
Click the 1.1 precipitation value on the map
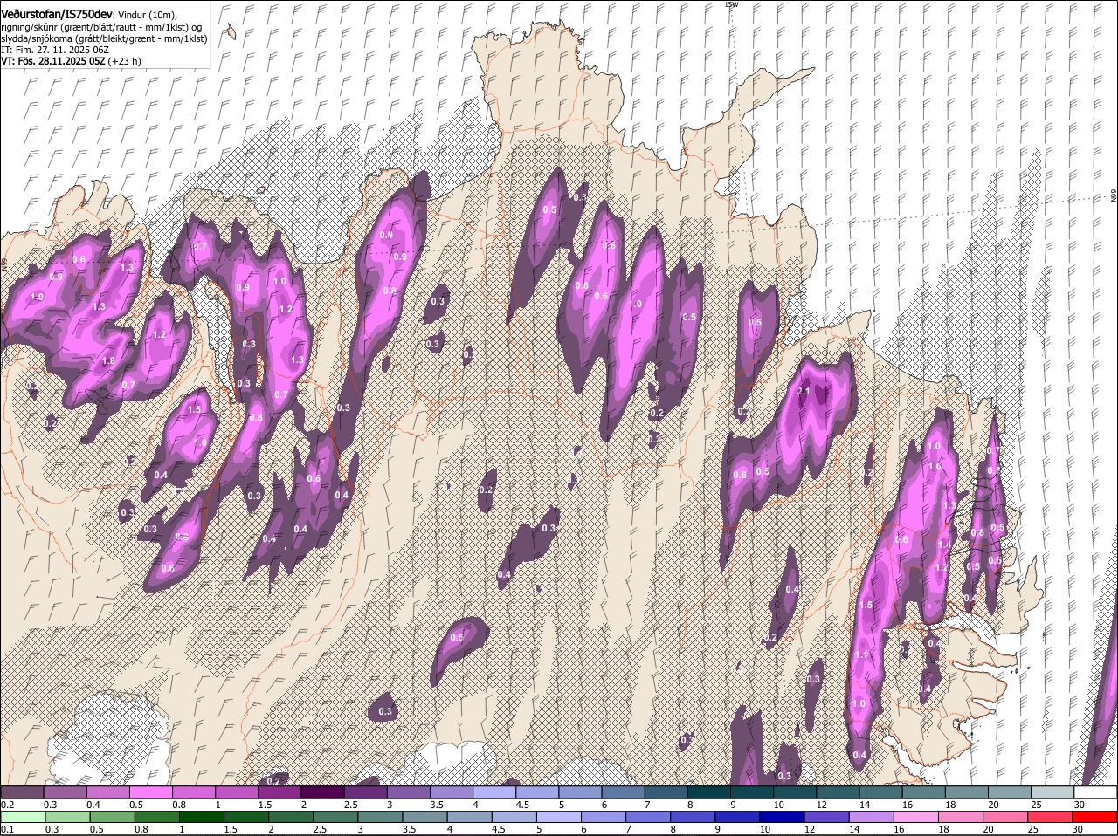coord(861,655)
